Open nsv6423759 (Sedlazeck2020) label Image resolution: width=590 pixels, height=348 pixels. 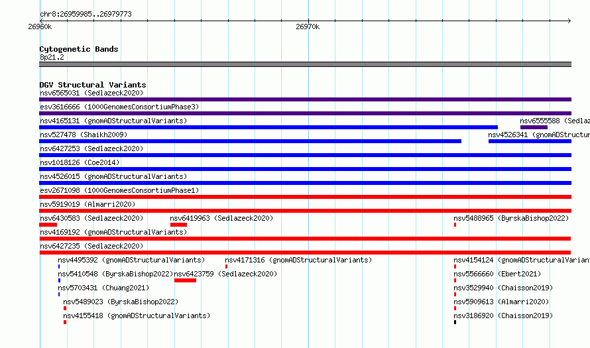tap(225, 274)
